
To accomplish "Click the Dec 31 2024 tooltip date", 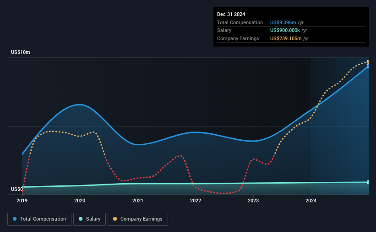I will pyautogui.click(x=231, y=14).
